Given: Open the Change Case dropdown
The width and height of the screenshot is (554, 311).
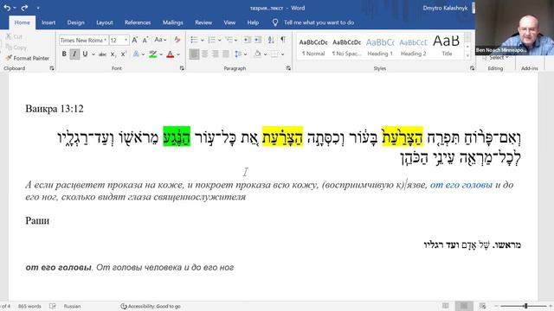Looking at the screenshot, I should [160, 40].
